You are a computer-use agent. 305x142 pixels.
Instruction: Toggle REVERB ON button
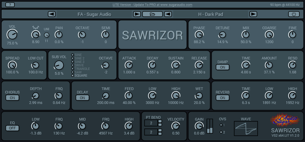223,98
